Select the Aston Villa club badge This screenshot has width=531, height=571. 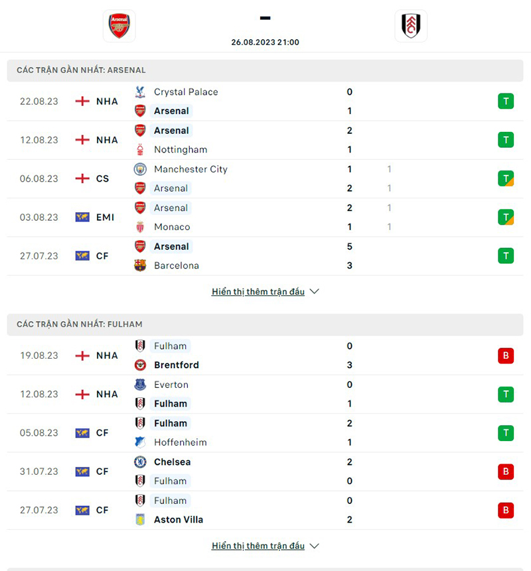pyautogui.click(x=140, y=519)
